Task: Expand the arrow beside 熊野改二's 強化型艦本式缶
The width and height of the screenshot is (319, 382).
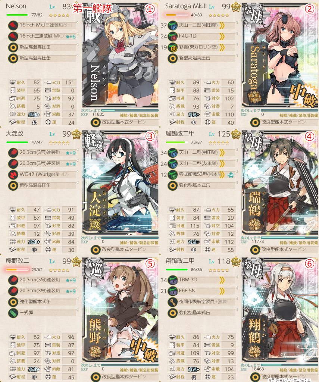Action: click(77, 299)
